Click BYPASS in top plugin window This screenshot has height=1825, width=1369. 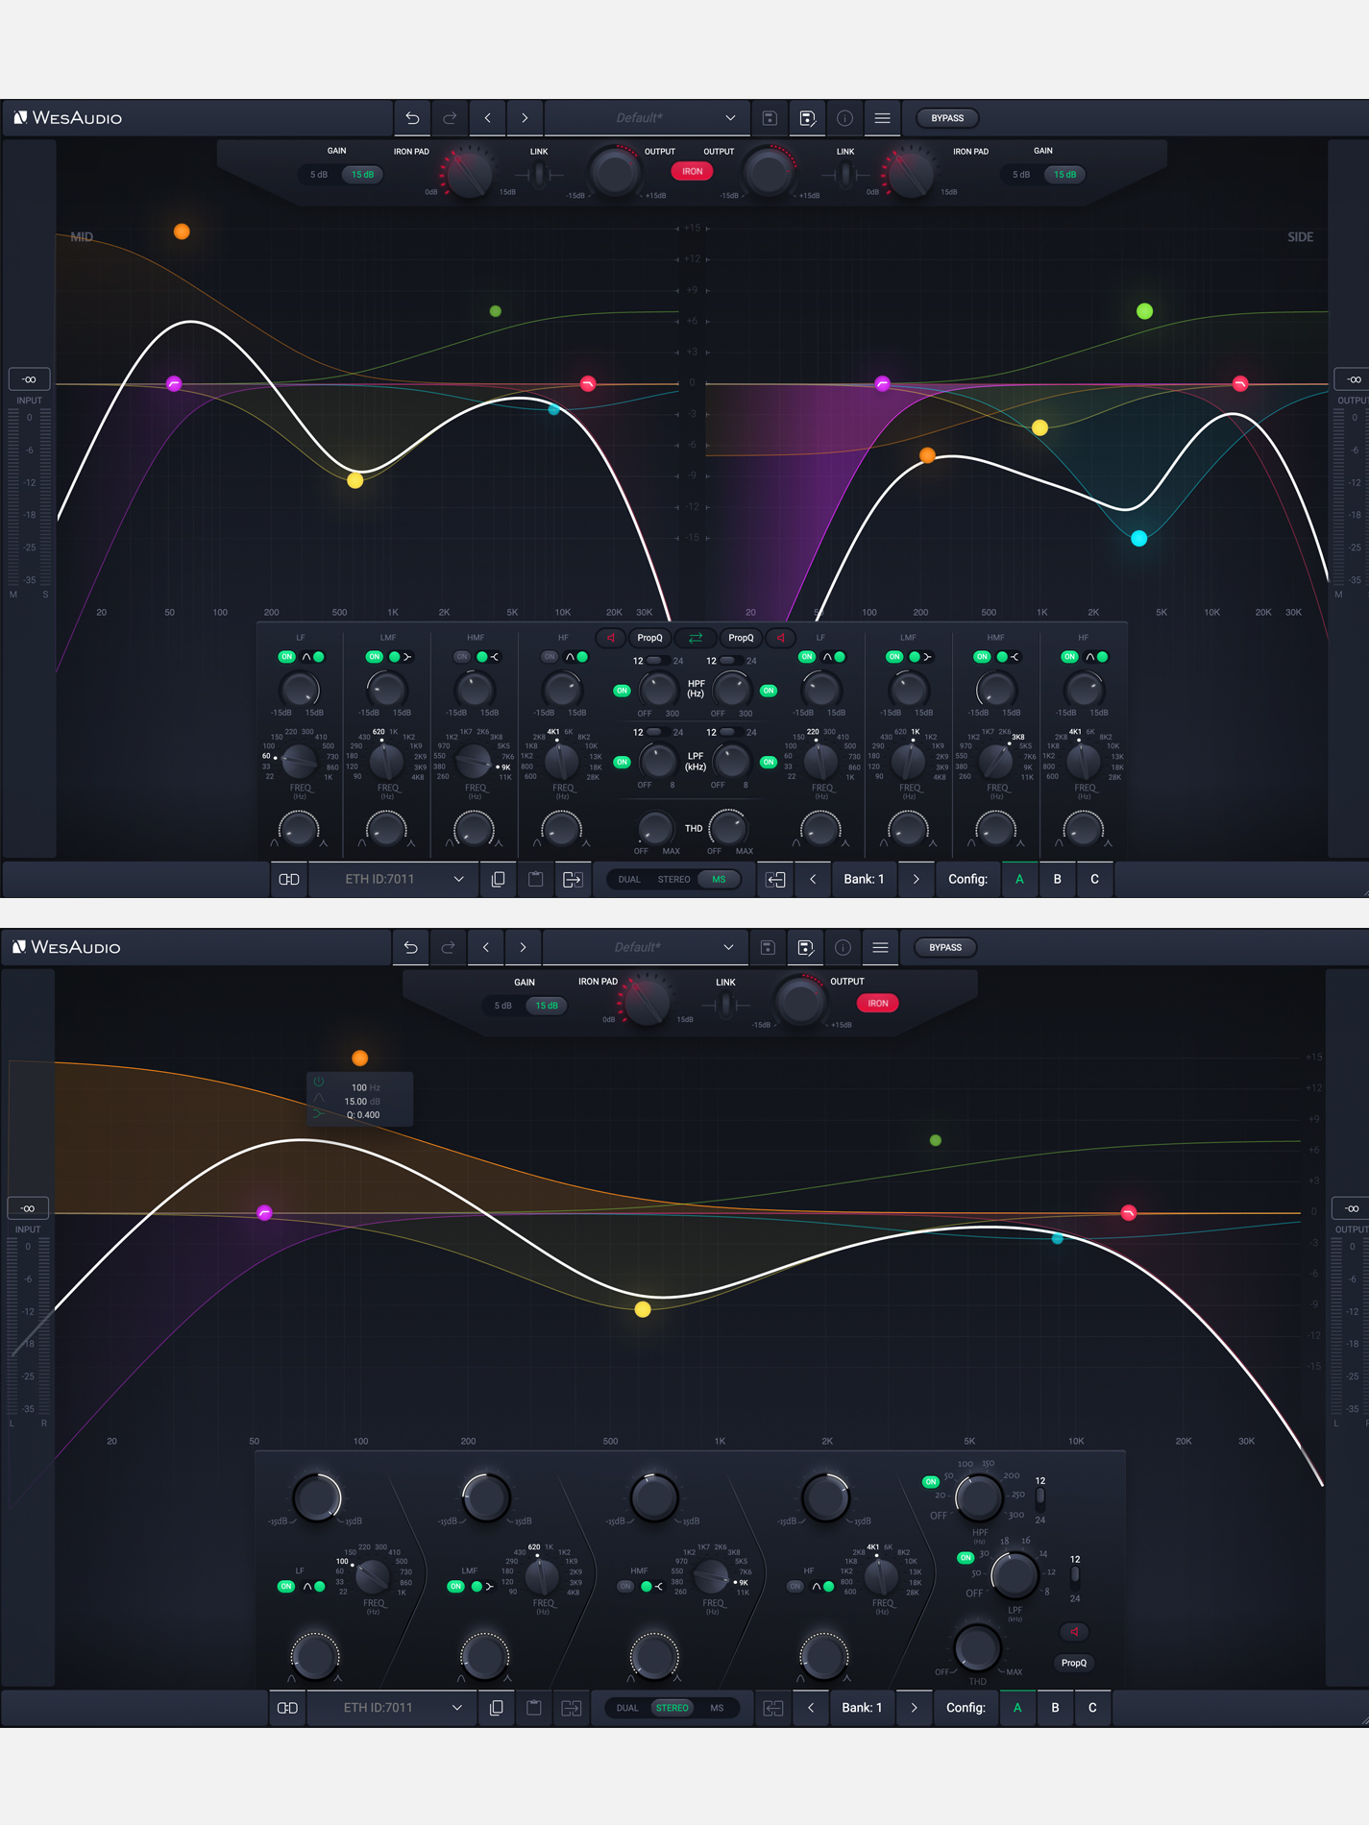947,118
